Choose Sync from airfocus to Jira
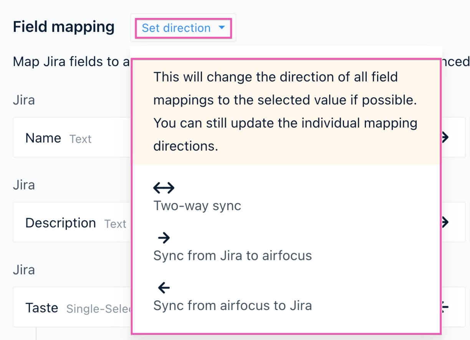470x340 pixels. [x=232, y=297]
